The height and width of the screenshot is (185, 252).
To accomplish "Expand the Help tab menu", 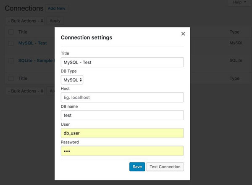I will [x=239, y=2].
